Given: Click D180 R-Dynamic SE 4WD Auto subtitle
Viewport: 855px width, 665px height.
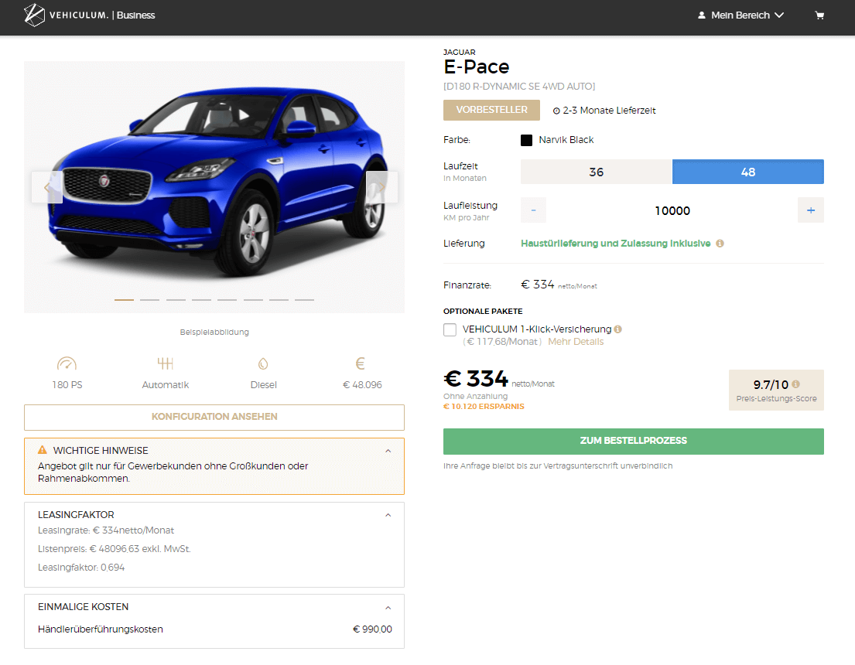Looking at the screenshot, I should point(519,87).
